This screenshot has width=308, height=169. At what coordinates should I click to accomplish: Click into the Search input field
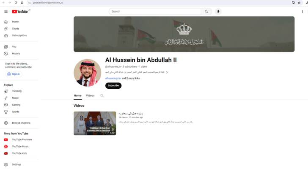pyautogui.click(x=155, y=11)
